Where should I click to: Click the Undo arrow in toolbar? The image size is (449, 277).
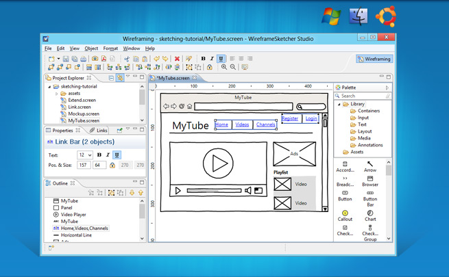[x=156, y=59]
